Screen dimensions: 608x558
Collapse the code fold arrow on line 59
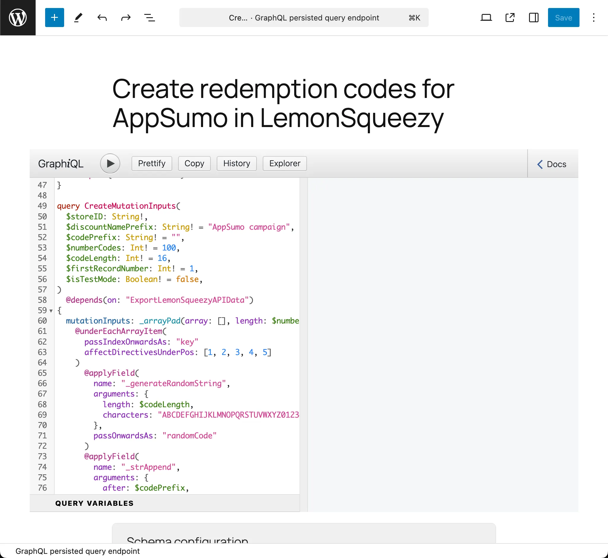coord(51,311)
